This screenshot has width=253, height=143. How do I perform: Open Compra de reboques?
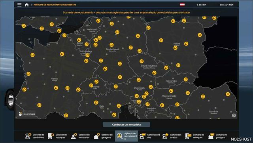195,136
